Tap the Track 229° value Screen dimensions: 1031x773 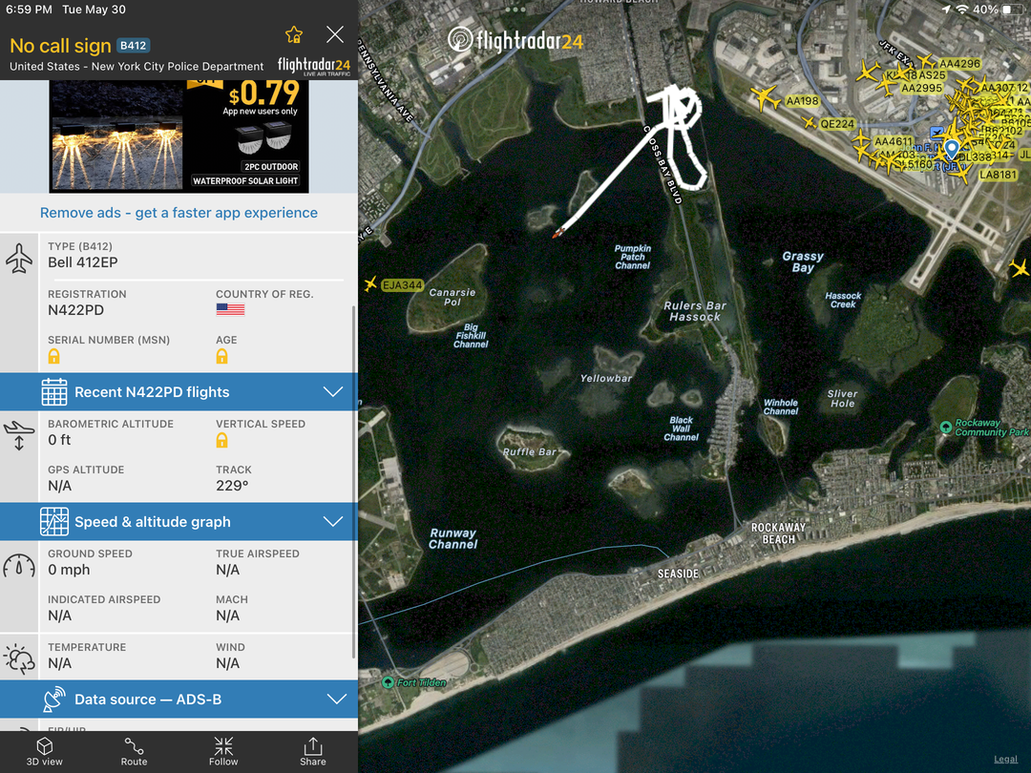[232, 486]
